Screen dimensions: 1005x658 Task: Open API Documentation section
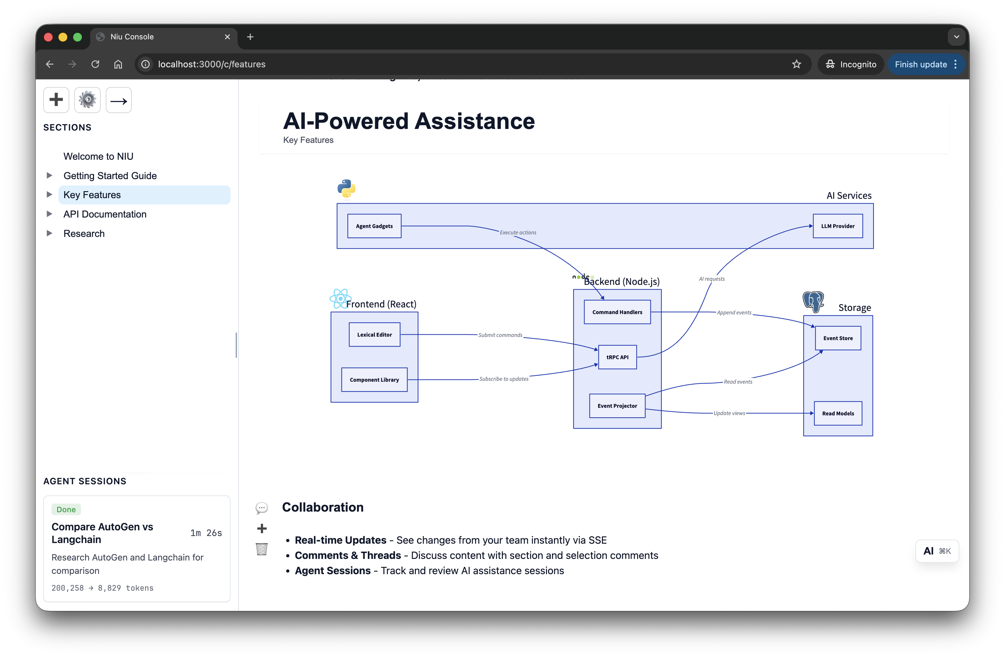[x=105, y=214]
